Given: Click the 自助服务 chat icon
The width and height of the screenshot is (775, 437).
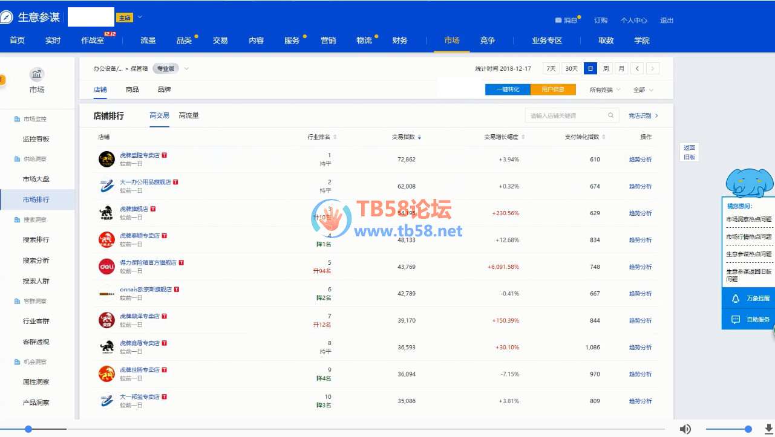Looking at the screenshot, I should click(x=736, y=319).
